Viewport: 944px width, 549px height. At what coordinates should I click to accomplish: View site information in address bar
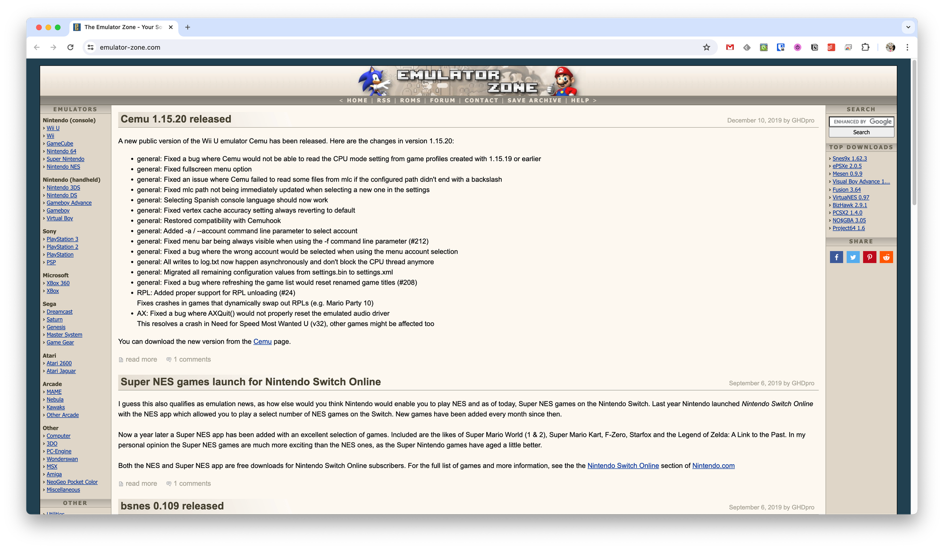(91, 47)
